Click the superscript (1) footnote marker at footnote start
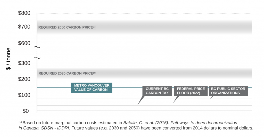This screenshot has width=264, height=137. click(x=20, y=122)
